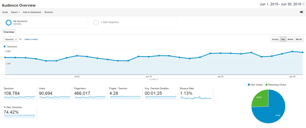Click Add to Dashboard

pos(32,12)
